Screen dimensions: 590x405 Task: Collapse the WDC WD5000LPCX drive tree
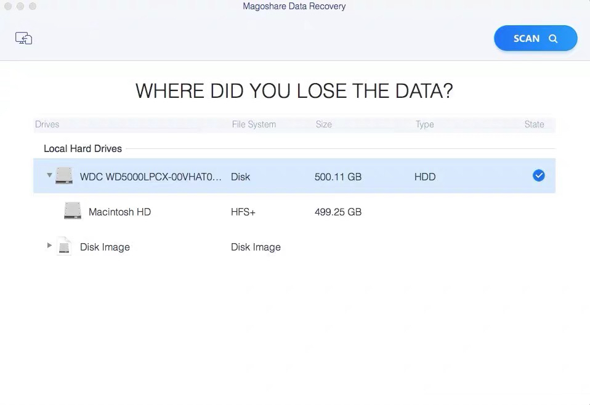(49, 175)
